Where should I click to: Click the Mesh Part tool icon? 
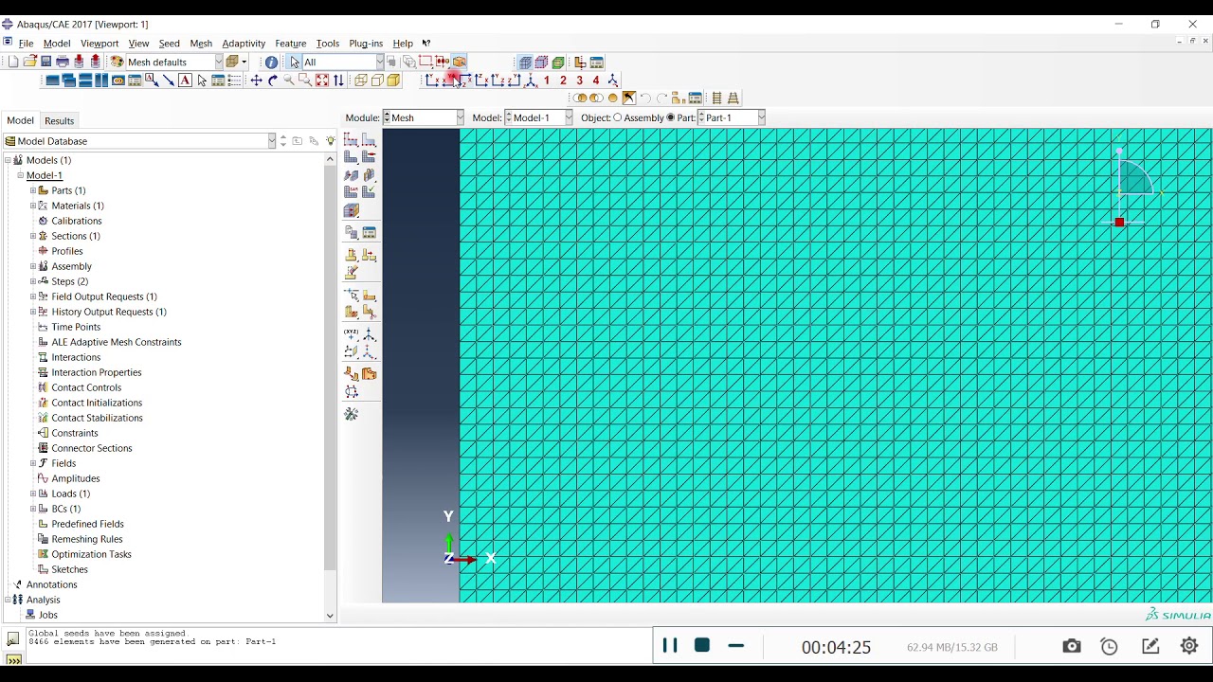pos(352,157)
